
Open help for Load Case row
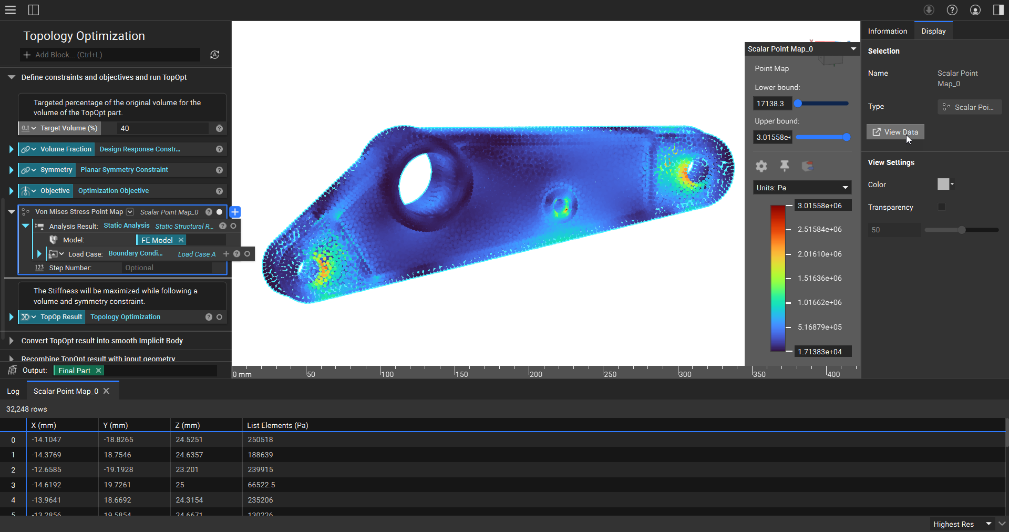(236, 254)
